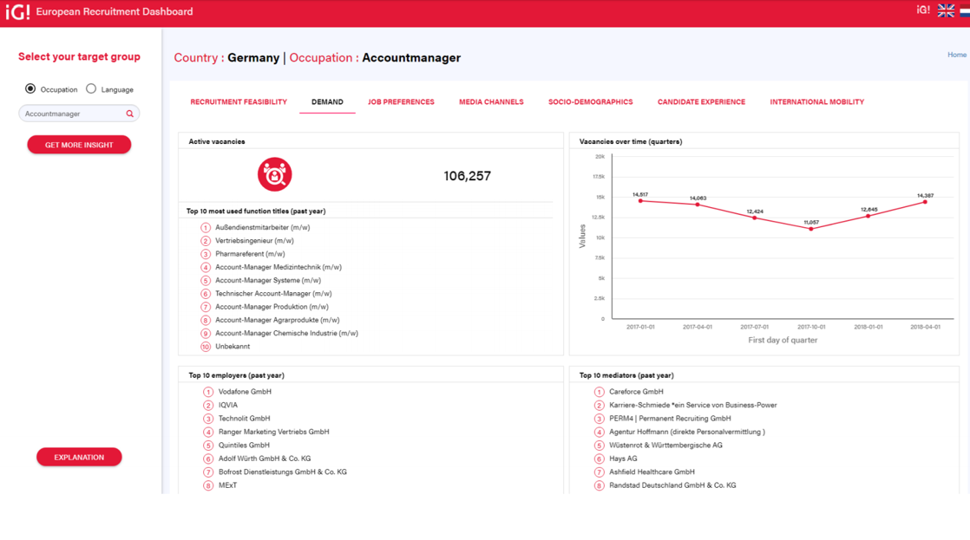The height and width of the screenshot is (540, 970).
Task: Click the number 1 badge beside Careforce GmbH
Action: [x=598, y=392]
